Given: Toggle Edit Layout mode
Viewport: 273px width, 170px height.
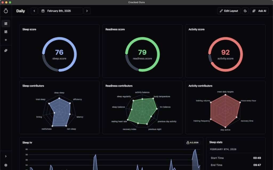Looking at the screenshot, I should 228,11.
